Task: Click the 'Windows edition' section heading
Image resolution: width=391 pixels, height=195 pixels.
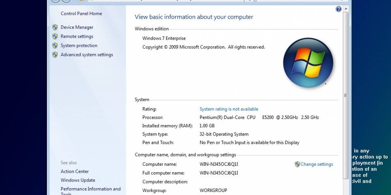Action: pos(152,29)
